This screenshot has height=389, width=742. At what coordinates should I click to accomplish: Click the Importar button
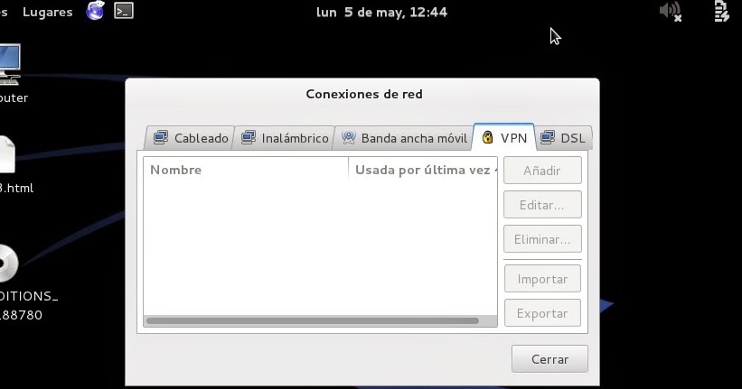click(542, 279)
